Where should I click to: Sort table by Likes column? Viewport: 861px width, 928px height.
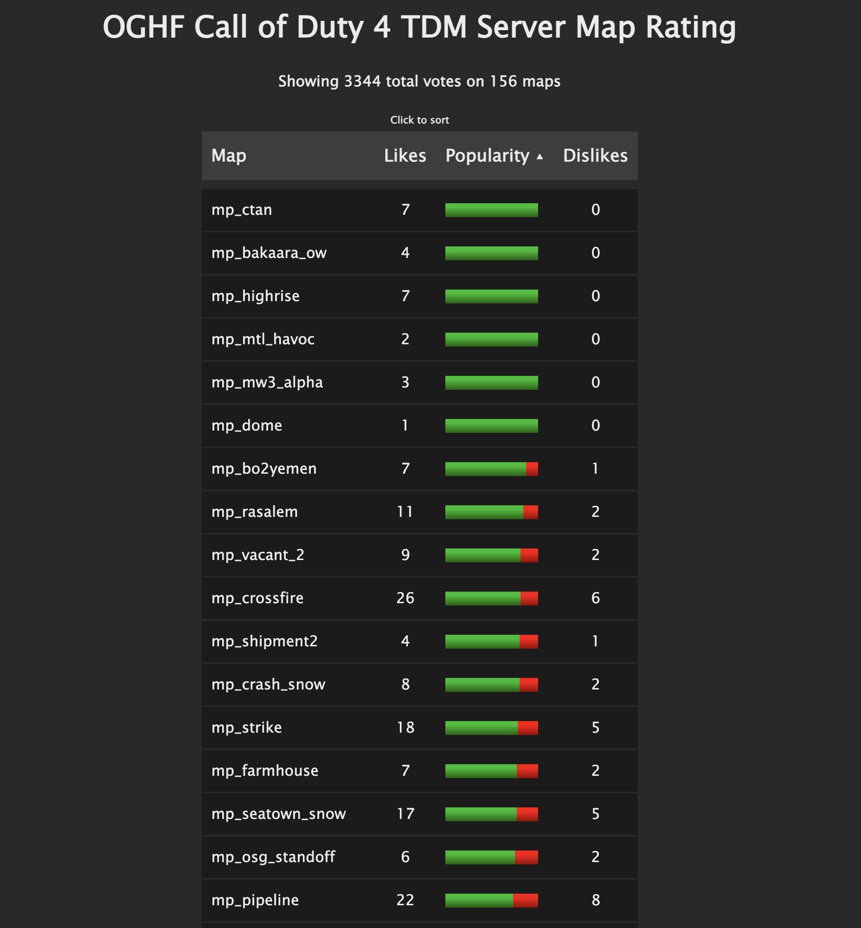pos(405,156)
